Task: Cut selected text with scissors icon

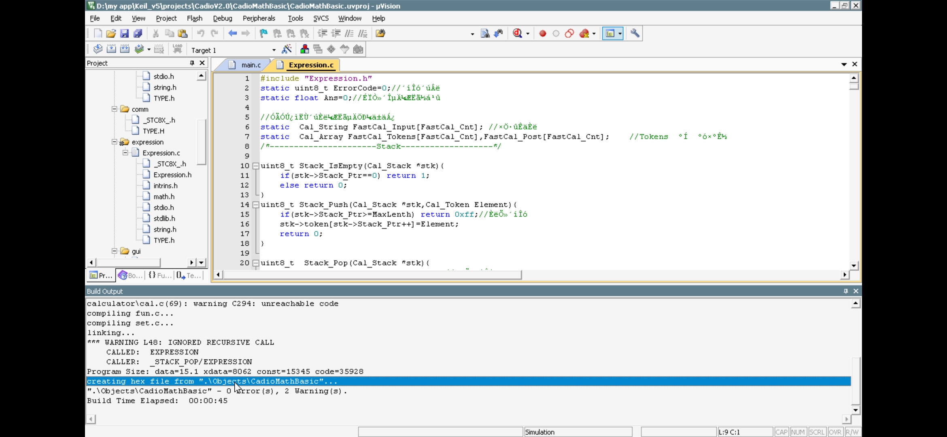Action: [x=155, y=34]
